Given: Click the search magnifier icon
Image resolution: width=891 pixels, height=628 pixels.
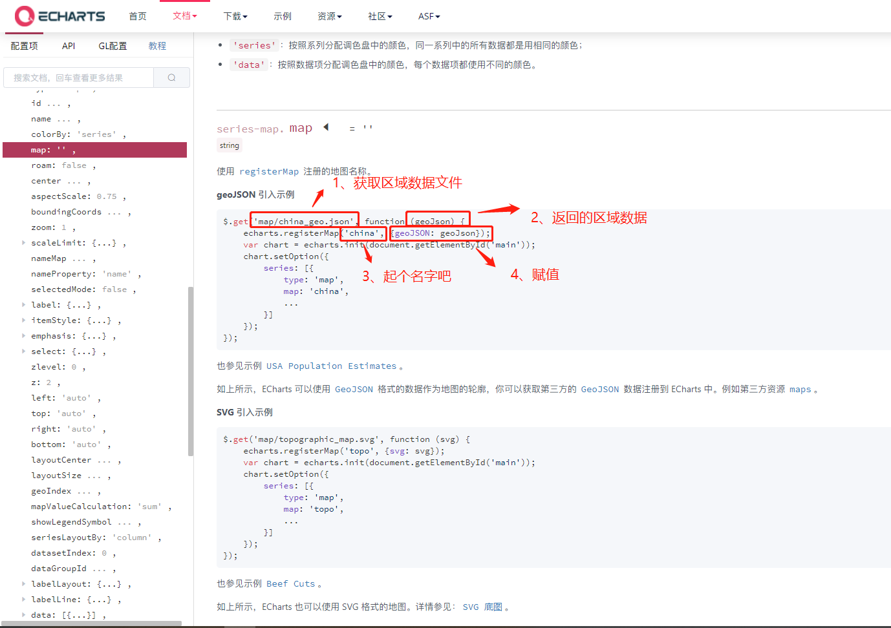Looking at the screenshot, I should 171,77.
